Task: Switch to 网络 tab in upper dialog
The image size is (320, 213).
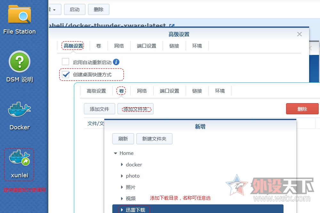Action: pyautogui.click(x=119, y=46)
